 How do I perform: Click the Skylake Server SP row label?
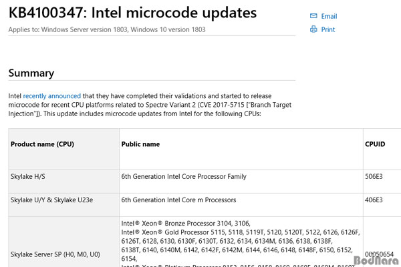tap(55, 254)
